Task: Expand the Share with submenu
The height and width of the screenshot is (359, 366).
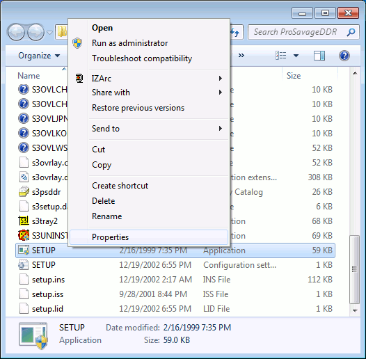Action: 149,93
